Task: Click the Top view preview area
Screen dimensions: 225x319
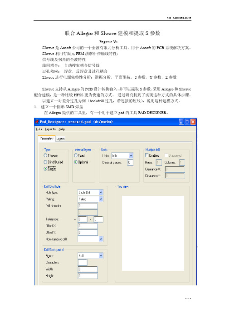Action: click(x=153, y=233)
